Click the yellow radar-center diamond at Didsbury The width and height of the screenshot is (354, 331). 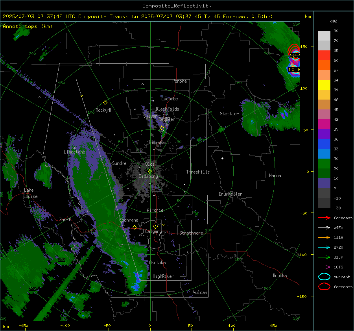click(x=150, y=172)
